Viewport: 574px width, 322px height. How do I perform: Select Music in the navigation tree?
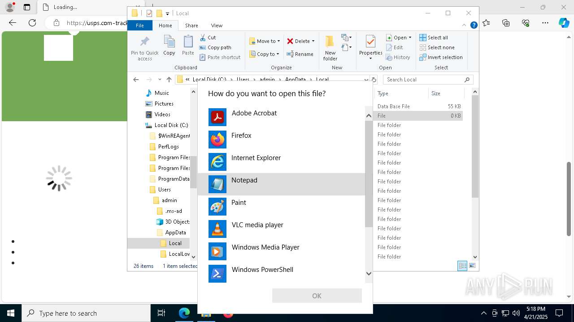click(x=161, y=93)
